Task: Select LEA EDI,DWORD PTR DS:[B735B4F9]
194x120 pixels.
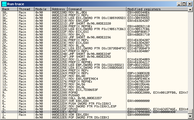Action: coord(97,48)
